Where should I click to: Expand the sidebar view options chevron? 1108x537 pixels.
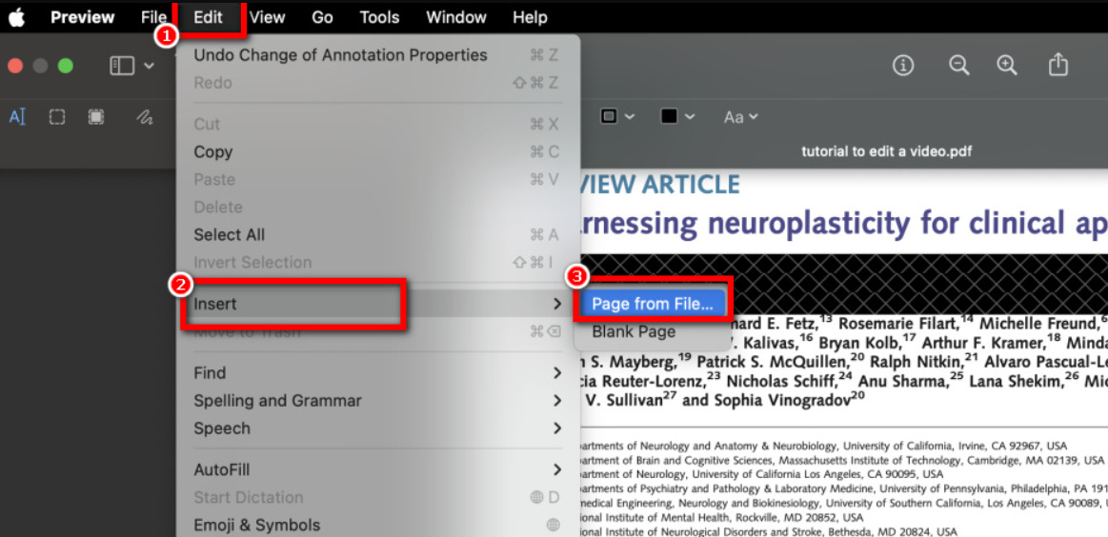pyautogui.click(x=150, y=66)
